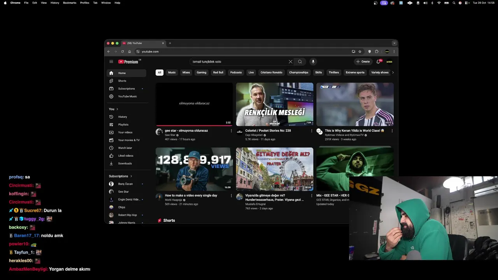This screenshot has height=280, width=498.
Task: Click the gee star video progress bar
Action: pos(194,126)
